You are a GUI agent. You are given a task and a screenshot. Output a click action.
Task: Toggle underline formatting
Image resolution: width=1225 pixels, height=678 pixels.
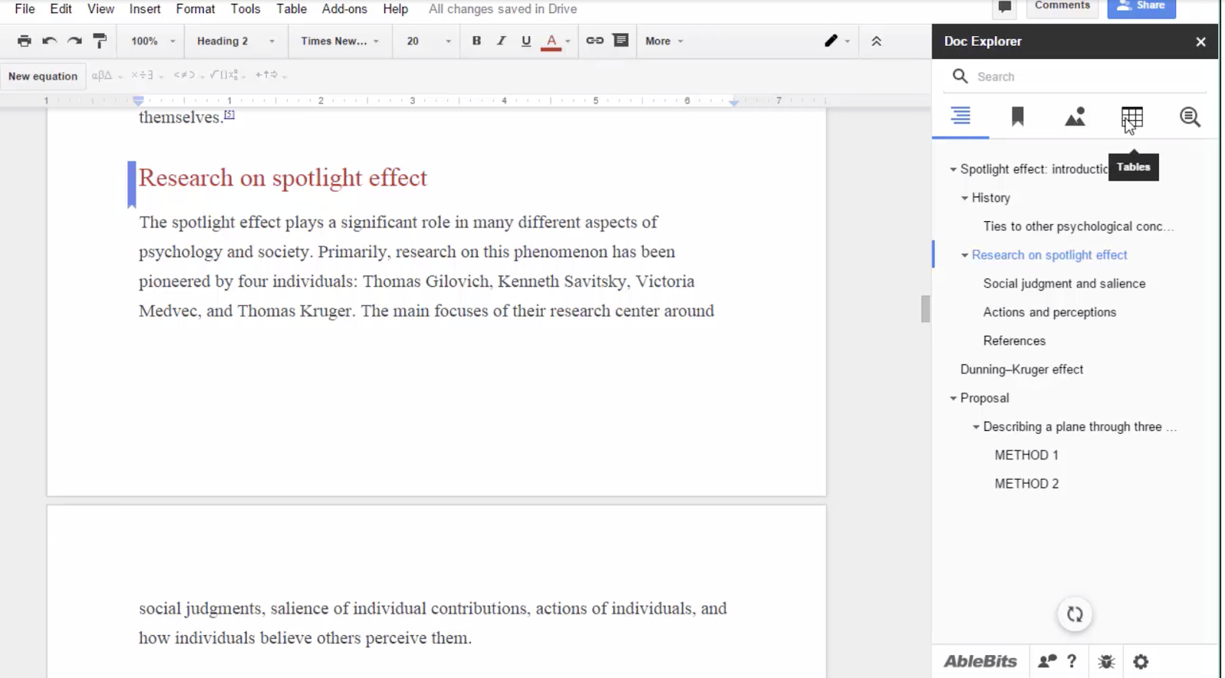coord(526,41)
